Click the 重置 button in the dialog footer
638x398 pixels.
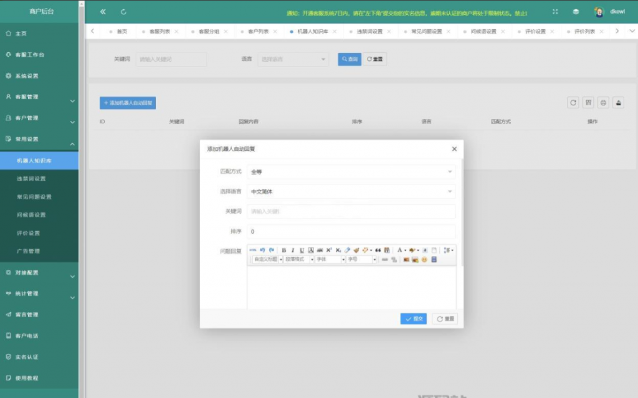pos(445,319)
